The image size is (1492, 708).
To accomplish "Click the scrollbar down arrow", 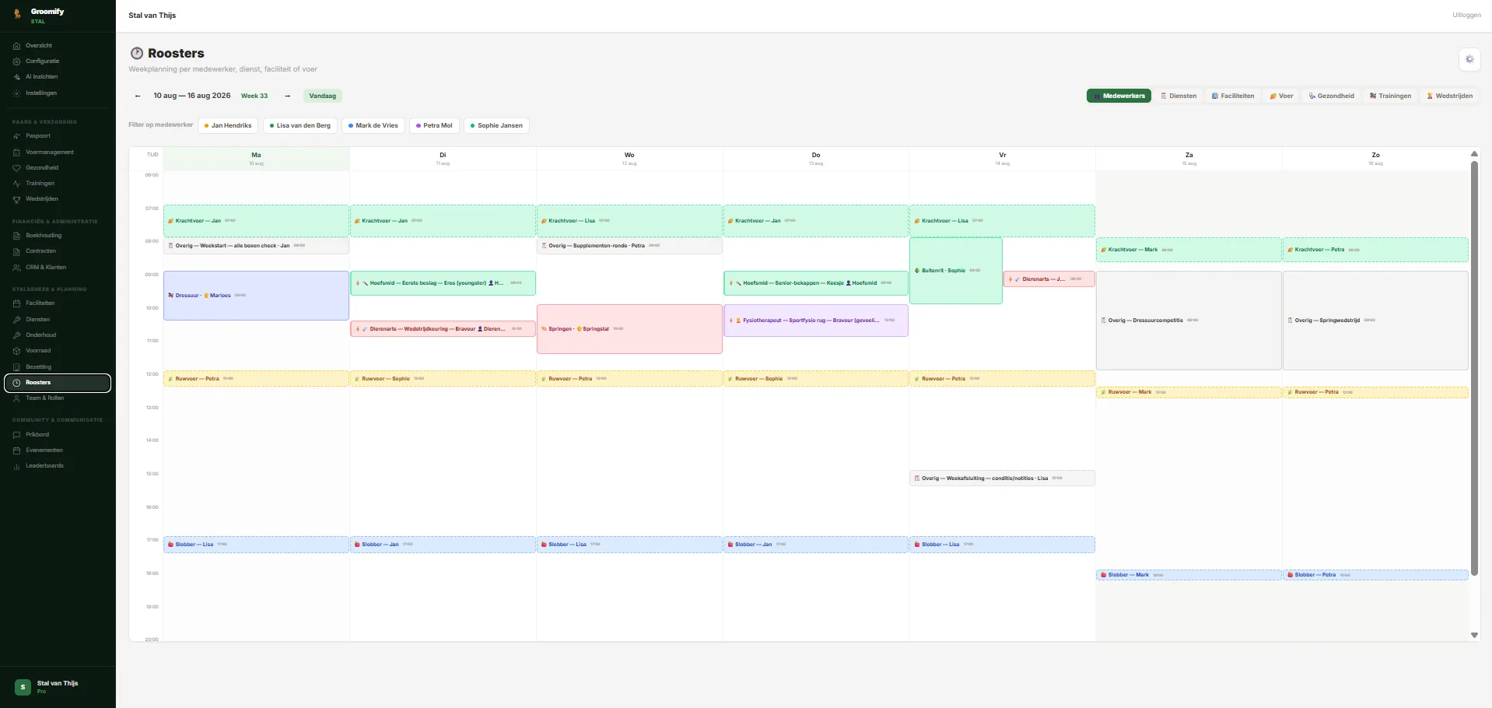I will 1473,636.
